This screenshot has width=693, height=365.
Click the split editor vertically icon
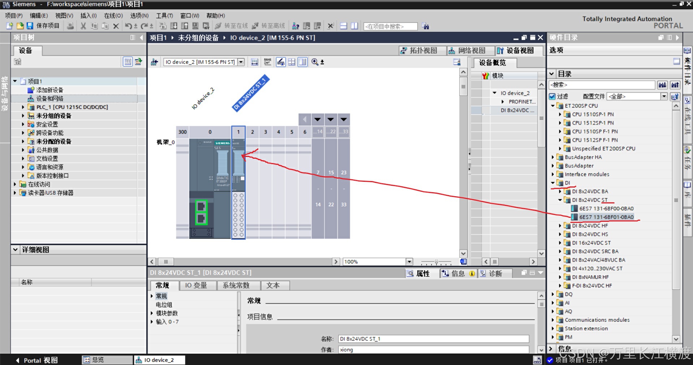(354, 26)
